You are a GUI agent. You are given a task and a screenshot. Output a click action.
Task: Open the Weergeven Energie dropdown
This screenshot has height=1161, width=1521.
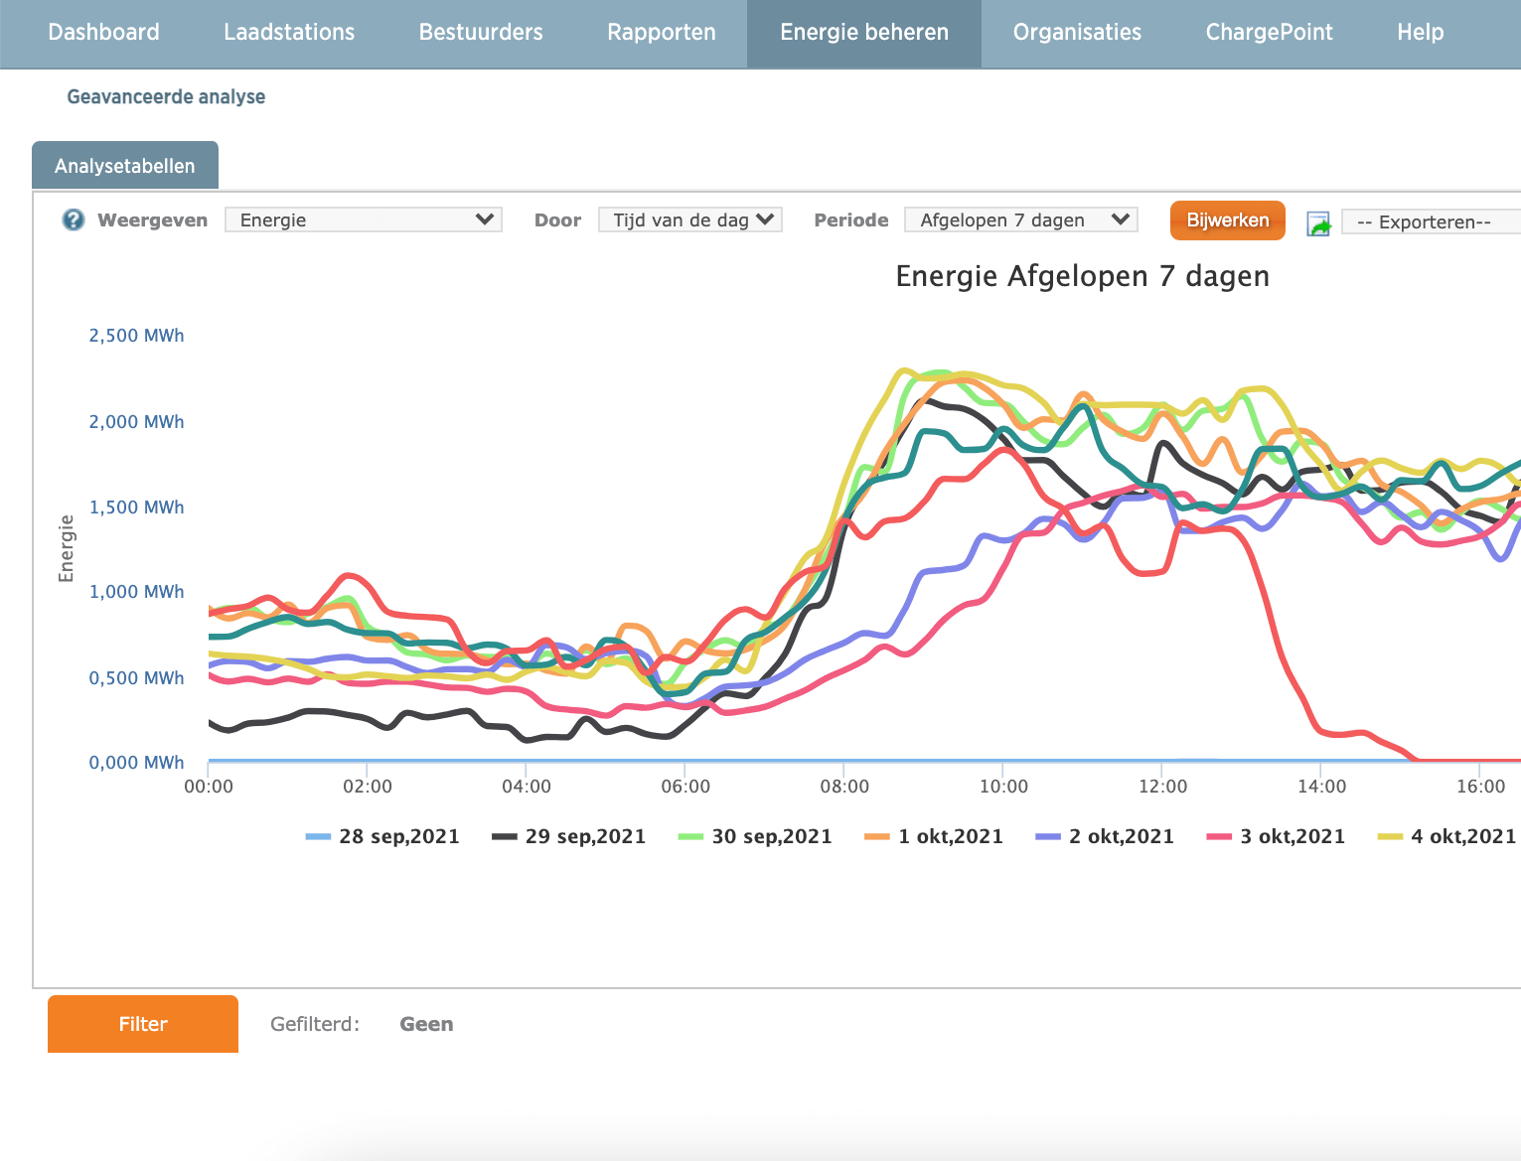(364, 219)
